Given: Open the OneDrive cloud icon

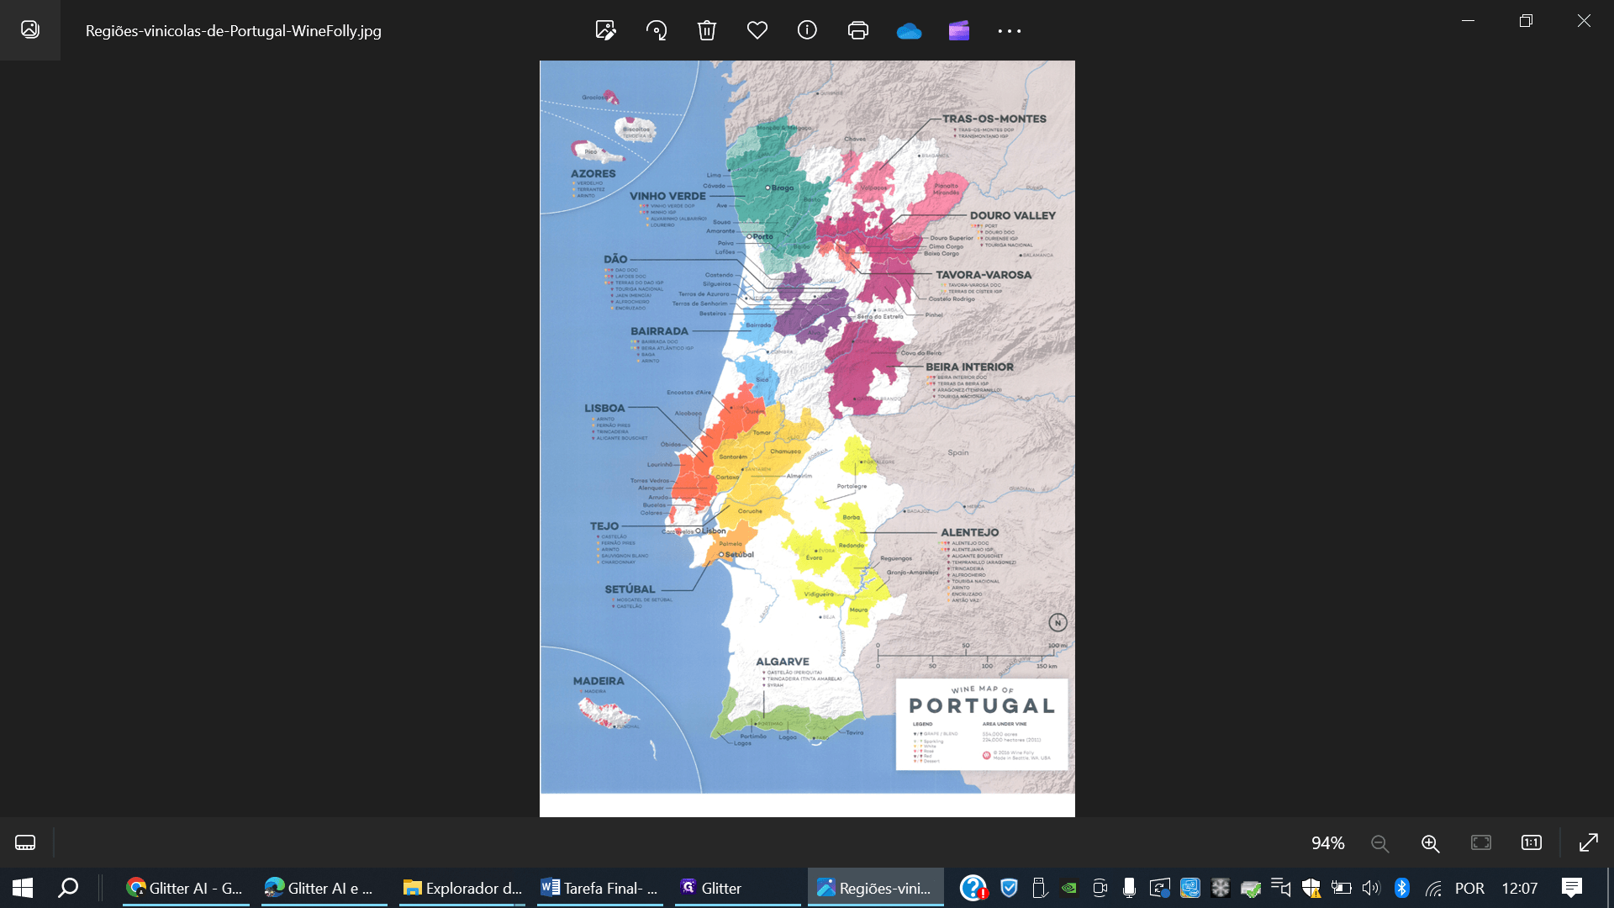Looking at the screenshot, I should coord(909,31).
